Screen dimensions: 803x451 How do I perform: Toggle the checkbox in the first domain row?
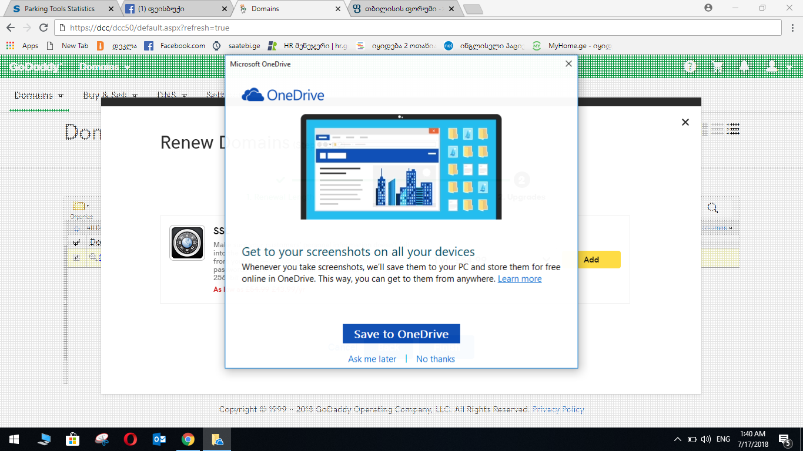coord(76,257)
